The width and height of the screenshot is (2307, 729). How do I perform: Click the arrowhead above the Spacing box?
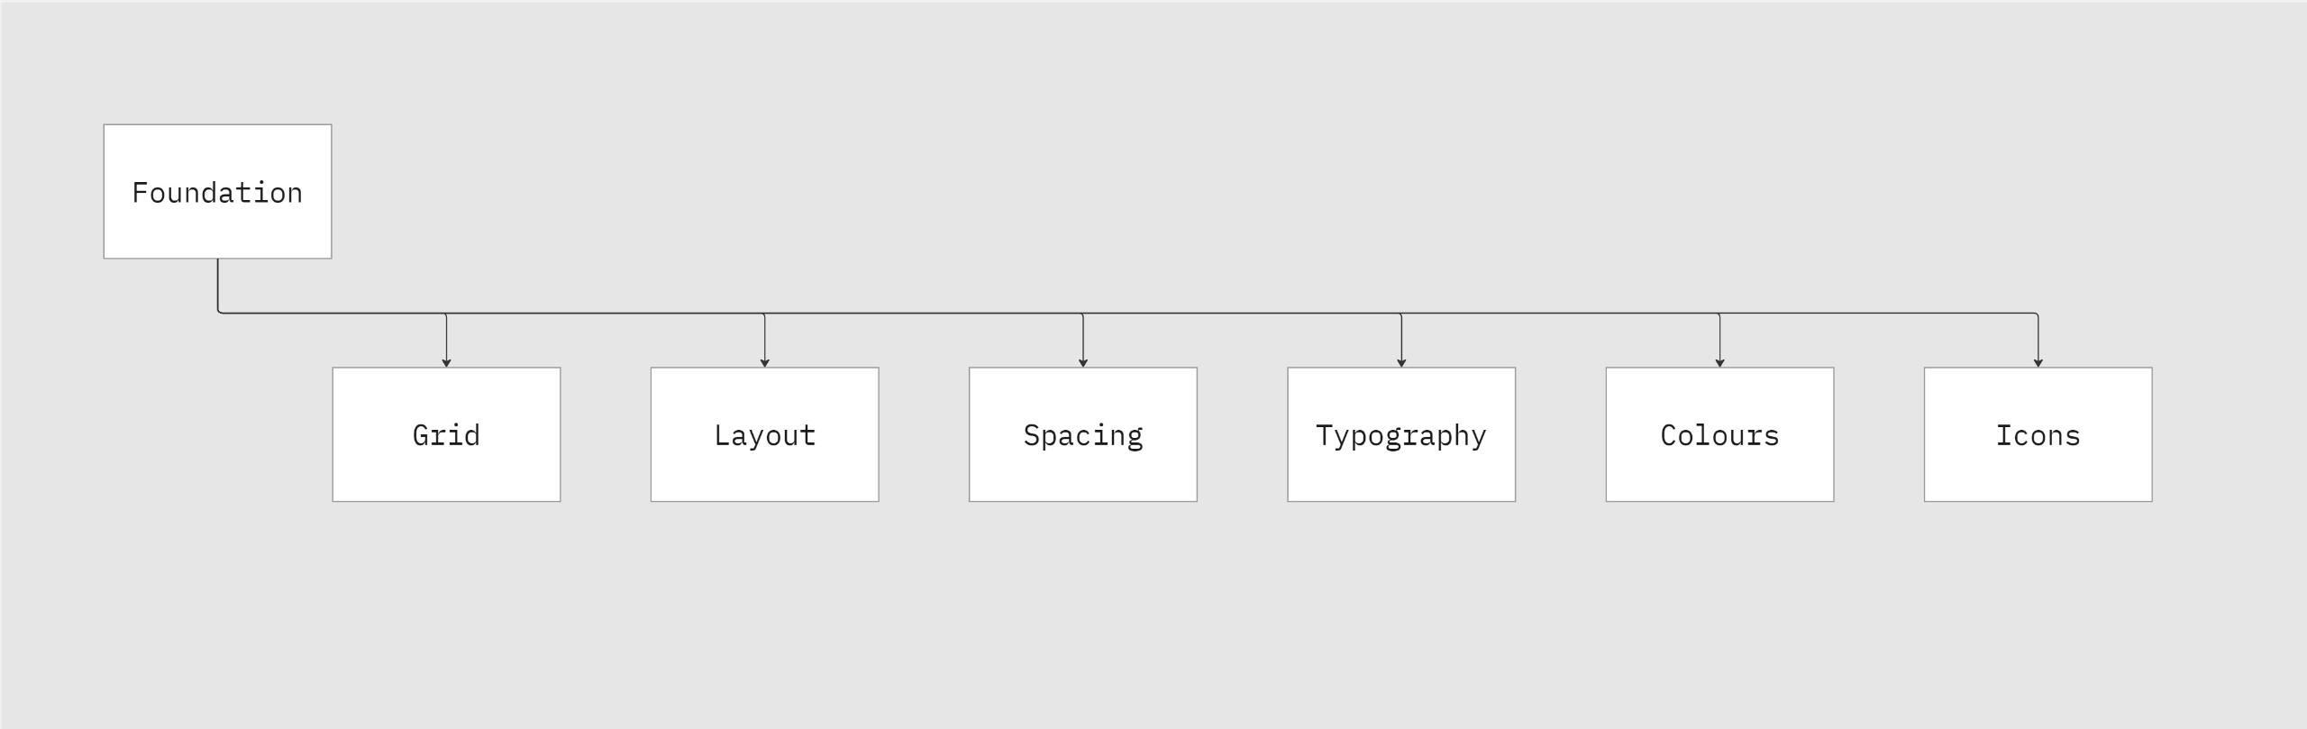click(x=1083, y=362)
